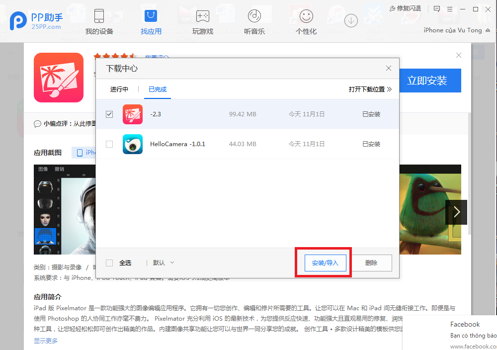This screenshot has height=350, width=497.
Task: Click the iPhone của Vu Tong device name
Action: click(x=453, y=30)
